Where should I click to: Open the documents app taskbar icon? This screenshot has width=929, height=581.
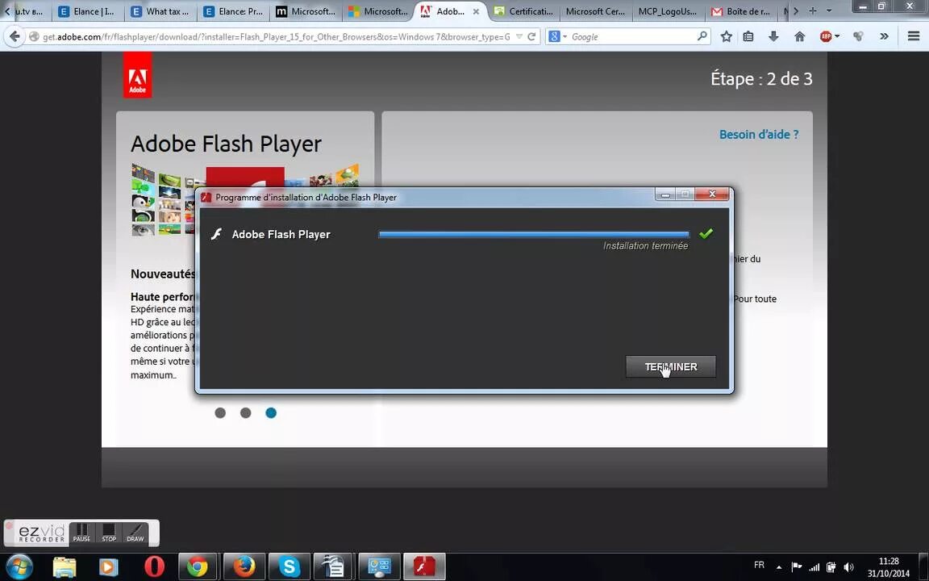tap(334, 566)
